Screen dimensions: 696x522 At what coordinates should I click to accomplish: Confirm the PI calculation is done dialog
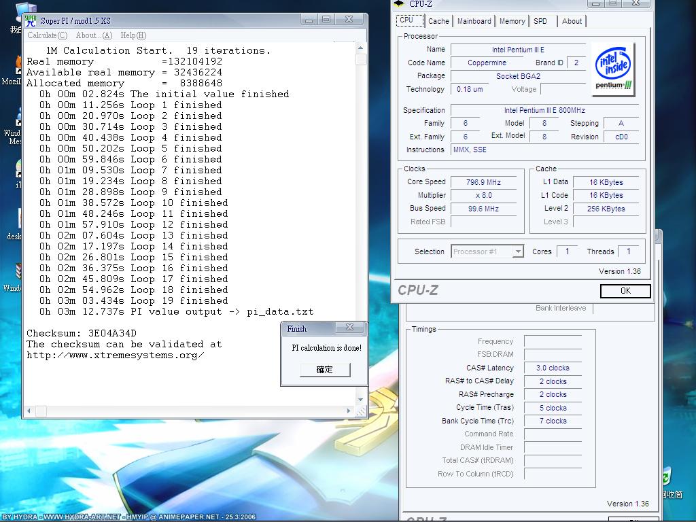coord(325,370)
